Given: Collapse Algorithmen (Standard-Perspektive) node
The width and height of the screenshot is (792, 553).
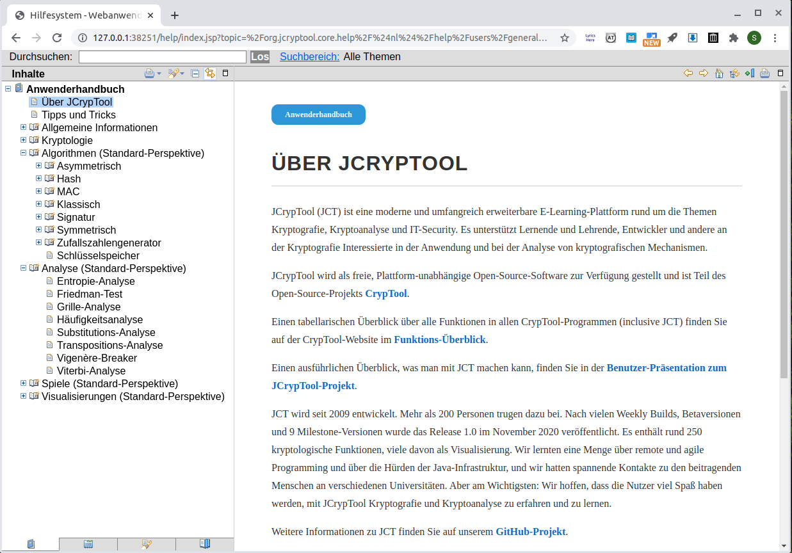Looking at the screenshot, I should (x=24, y=153).
